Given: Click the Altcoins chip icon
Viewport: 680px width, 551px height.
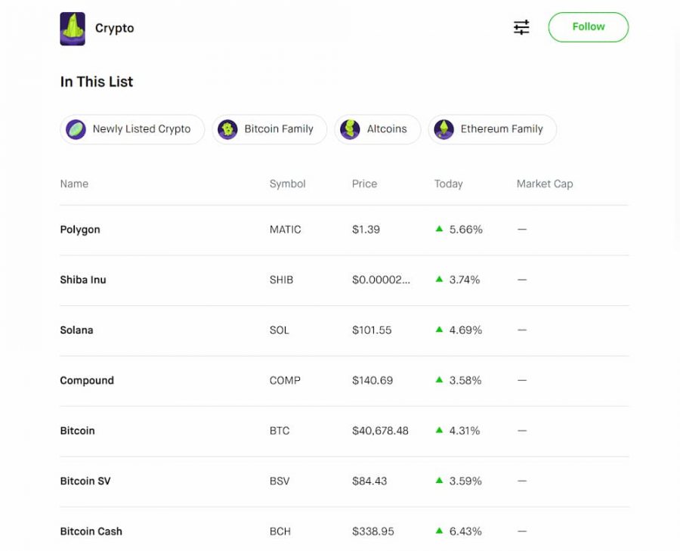Looking at the screenshot, I should tap(350, 129).
